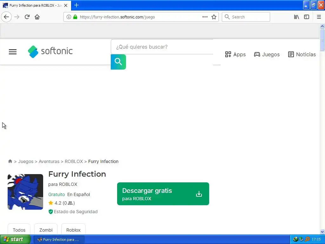Click the teal search magnifier button
This screenshot has width=325, height=244.
[118, 62]
